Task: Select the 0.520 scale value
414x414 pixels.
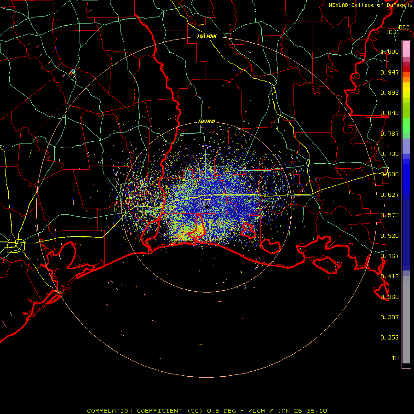Action: click(x=390, y=236)
